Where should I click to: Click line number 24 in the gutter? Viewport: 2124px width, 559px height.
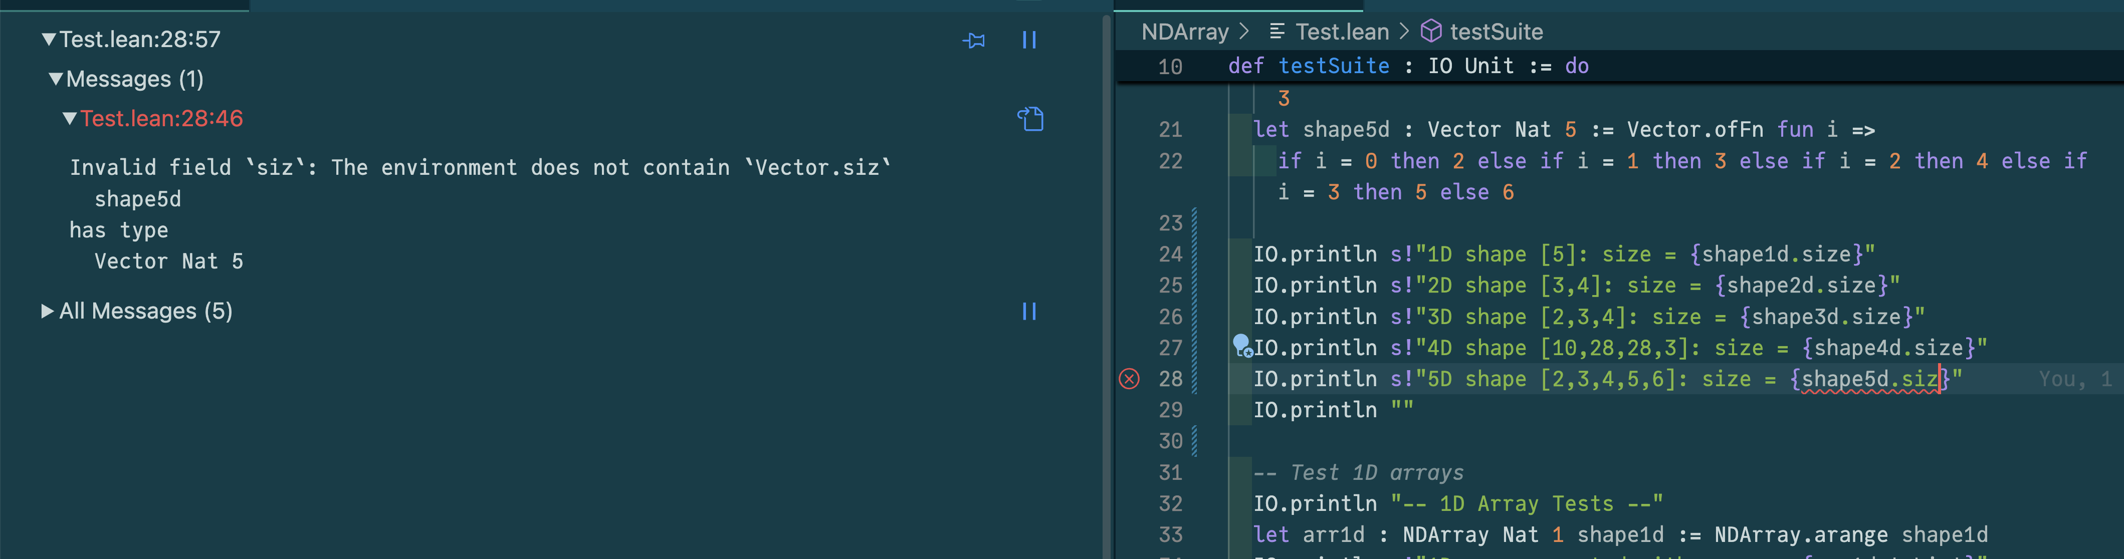tap(1170, 255)
